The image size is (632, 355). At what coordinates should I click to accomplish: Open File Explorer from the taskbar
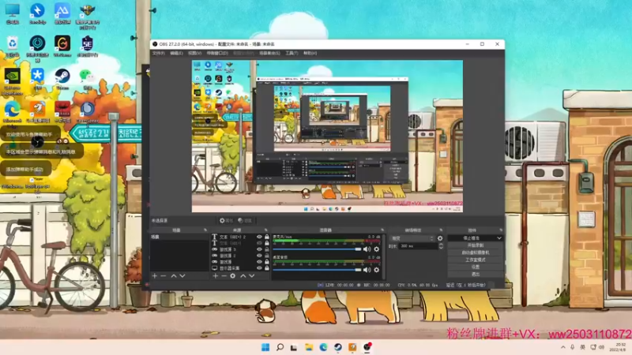point(309,347)
